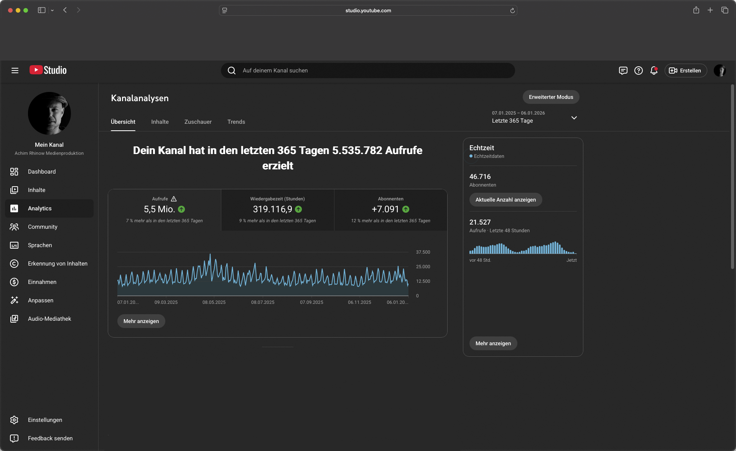736x451 pixels.
Task: Open Einnahmen in the sidebar
Action: pos(42,282)
